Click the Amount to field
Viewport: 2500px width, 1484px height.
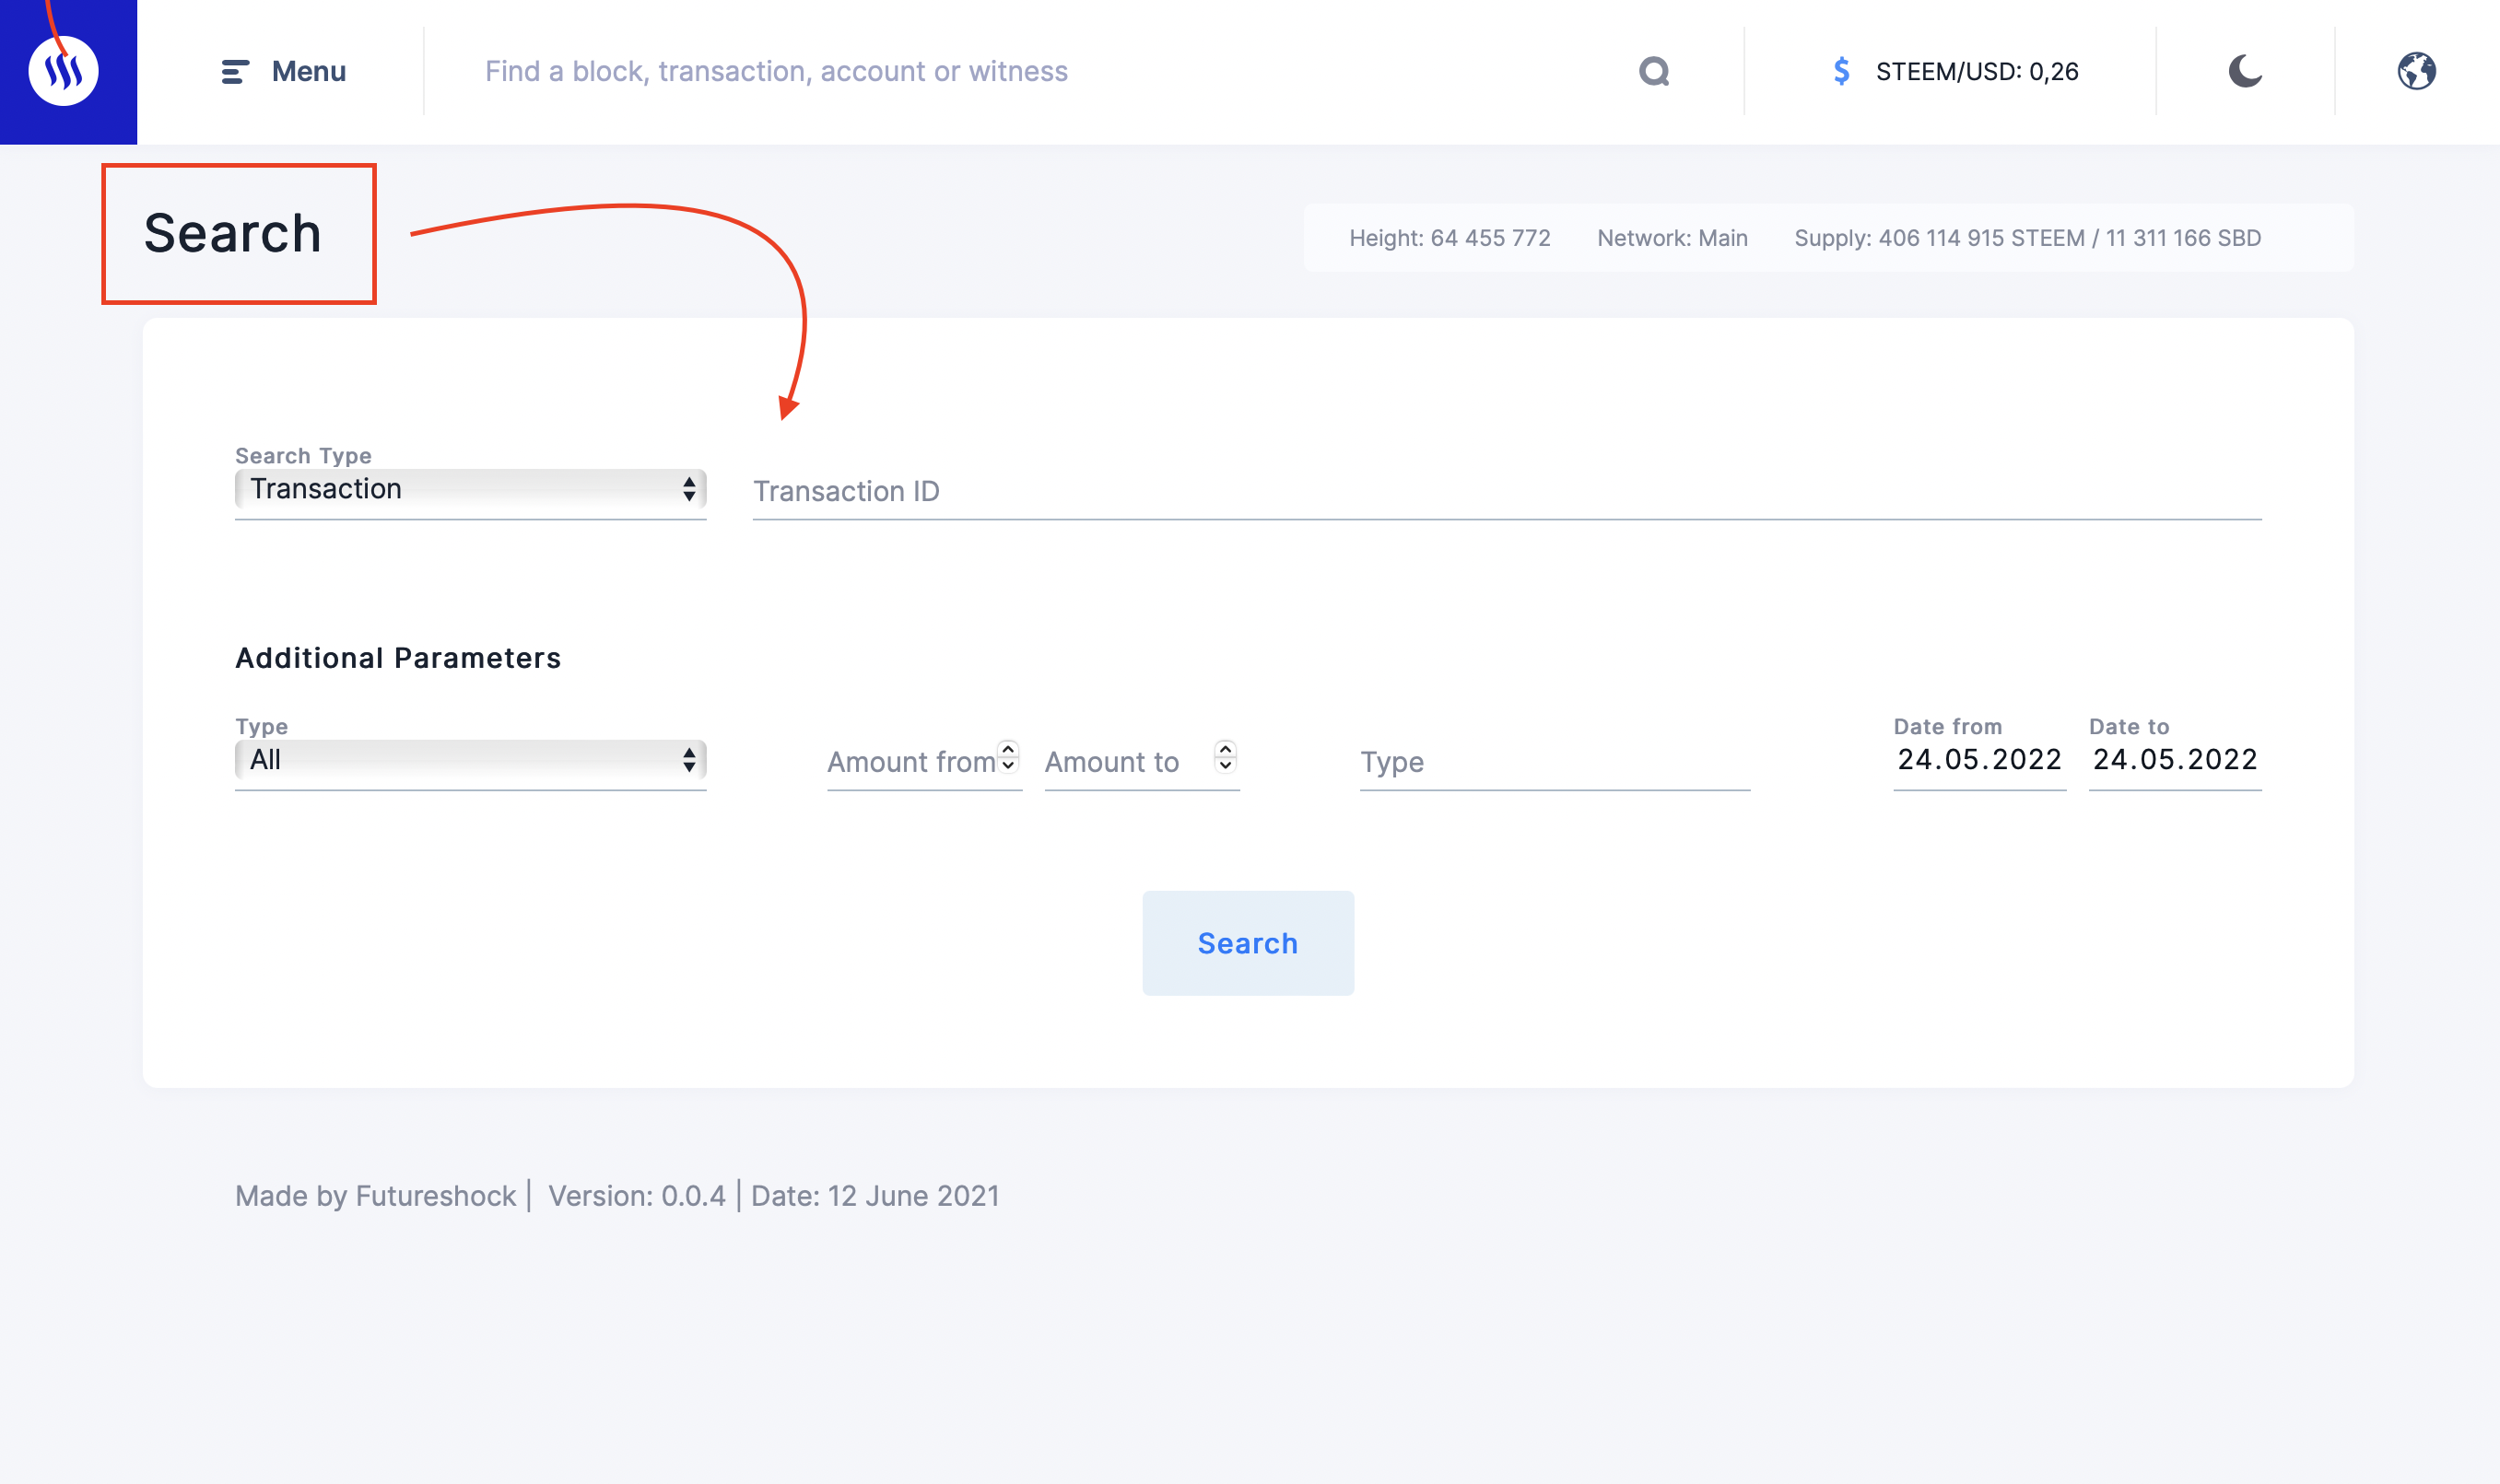click(x=1125, y=762)
